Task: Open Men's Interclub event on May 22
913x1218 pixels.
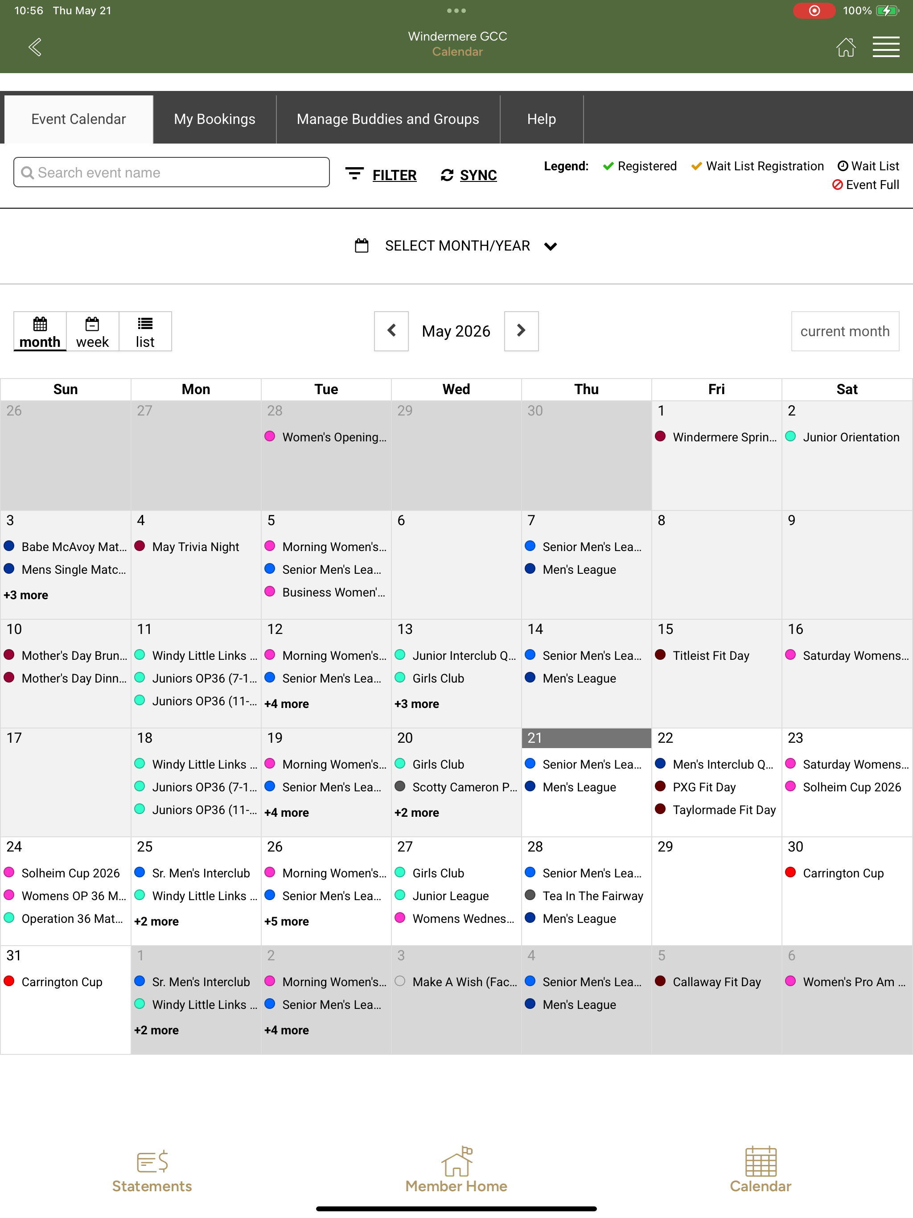Action: click(715, 764)
